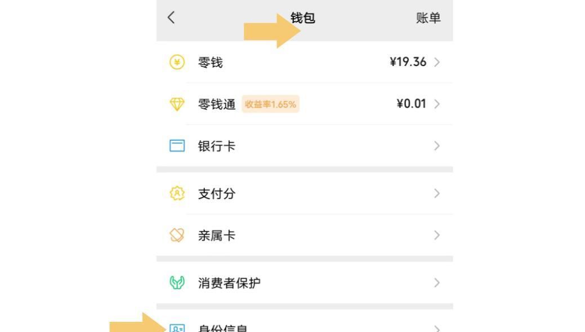The image size is (585, 332).
Task: Open the 支付分 menu entry
Action: tap(217, 193)
